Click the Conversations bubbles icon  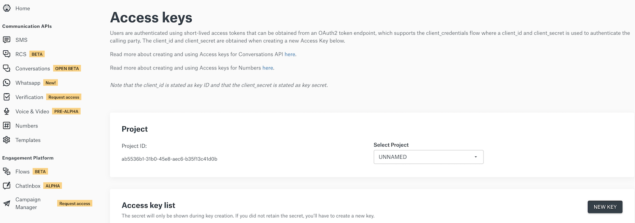(7, 68)
